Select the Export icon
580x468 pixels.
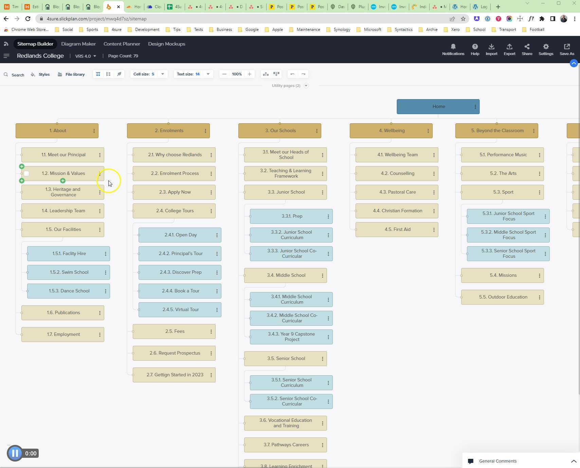tap(509, 48)
